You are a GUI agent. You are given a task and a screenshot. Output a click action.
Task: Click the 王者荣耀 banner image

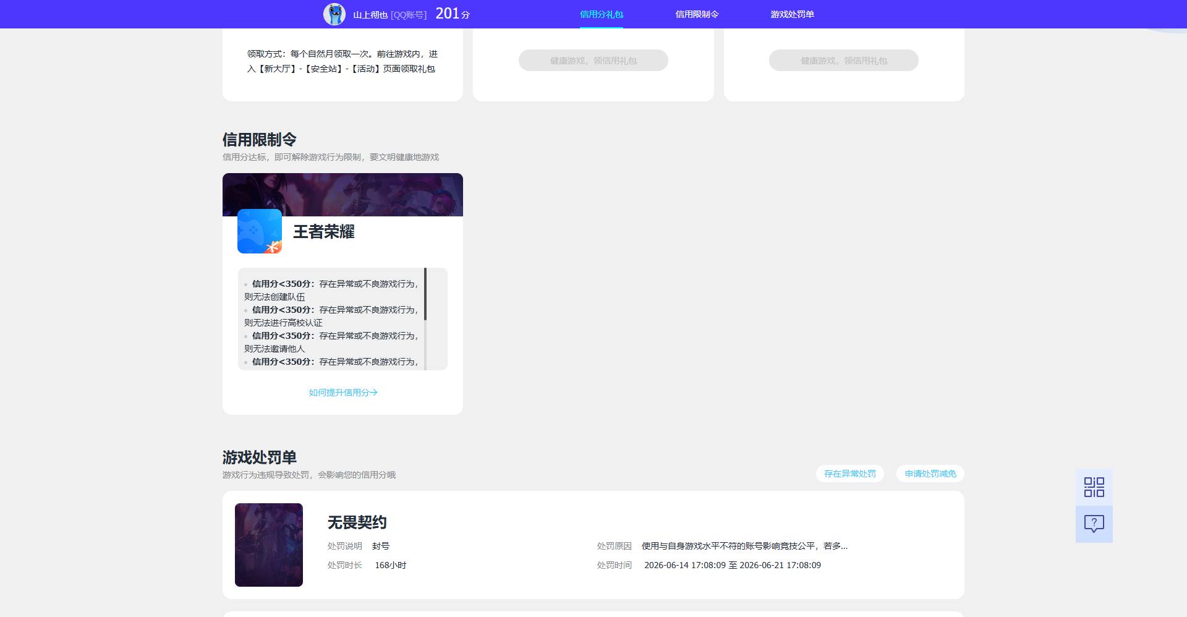(x=342, y=195)
